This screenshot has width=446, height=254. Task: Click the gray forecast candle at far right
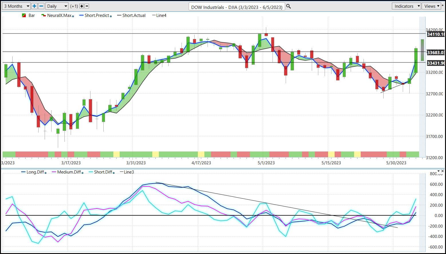(x=422, y=50)
